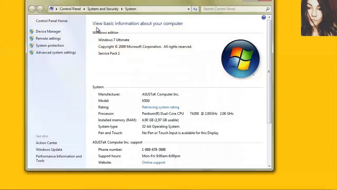Expand the address bar history dropdown

tap(189, 9)
